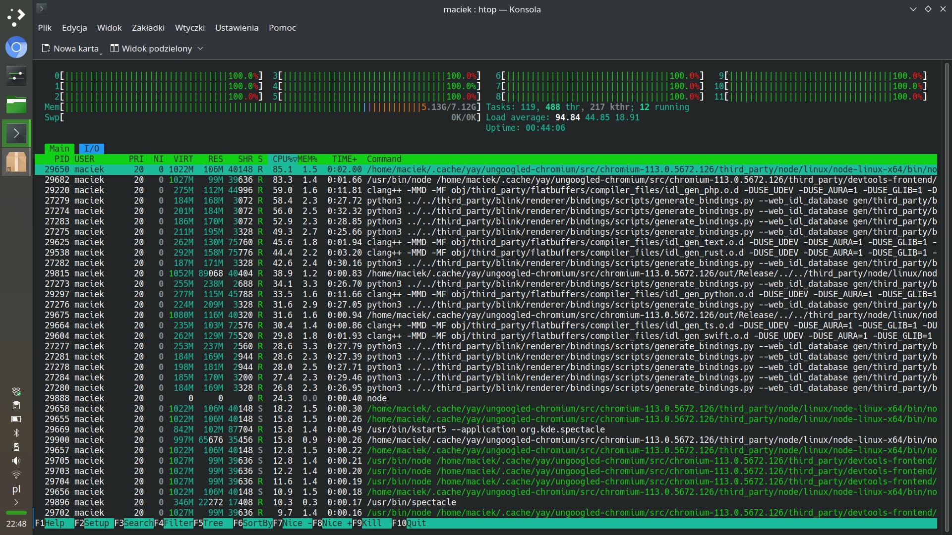The height and width of the screenshot is (535, 952).
Task: Click F3 Search in htop footer
Action: pyautogui.click(x=134, y=523)
